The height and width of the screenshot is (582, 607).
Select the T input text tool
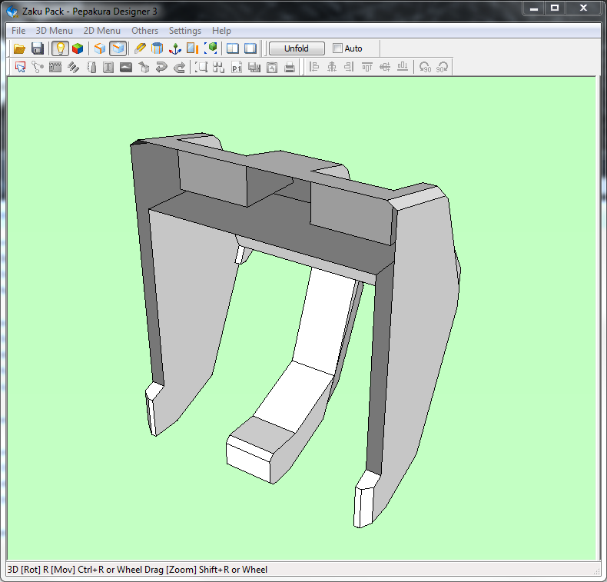108,67
